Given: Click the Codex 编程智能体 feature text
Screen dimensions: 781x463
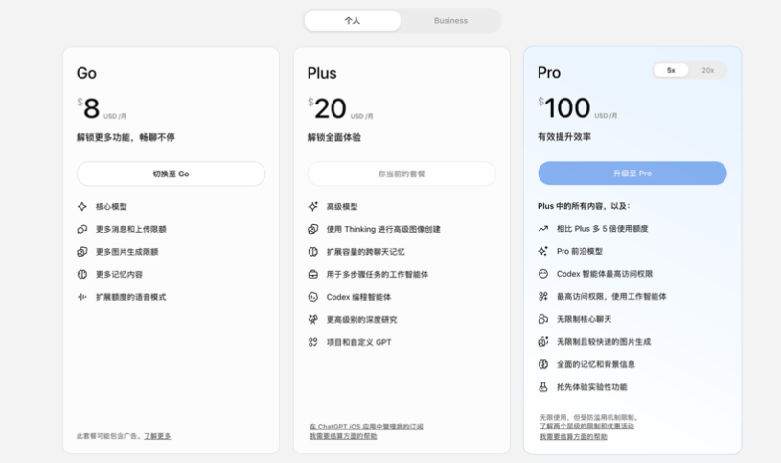Looking at the screenshot, I should pyautogui.click(x=358, y=297).
